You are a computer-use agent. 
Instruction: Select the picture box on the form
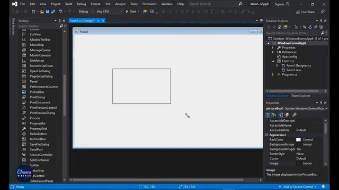[x=141, y=86]
